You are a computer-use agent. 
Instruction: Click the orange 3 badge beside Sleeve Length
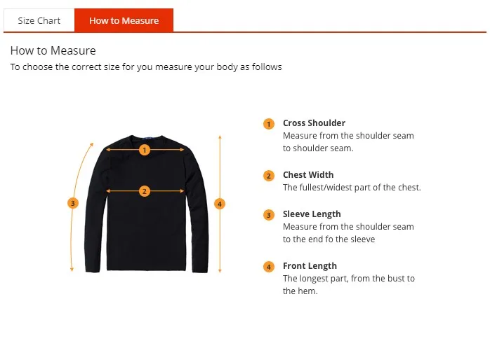pos(269,215)
